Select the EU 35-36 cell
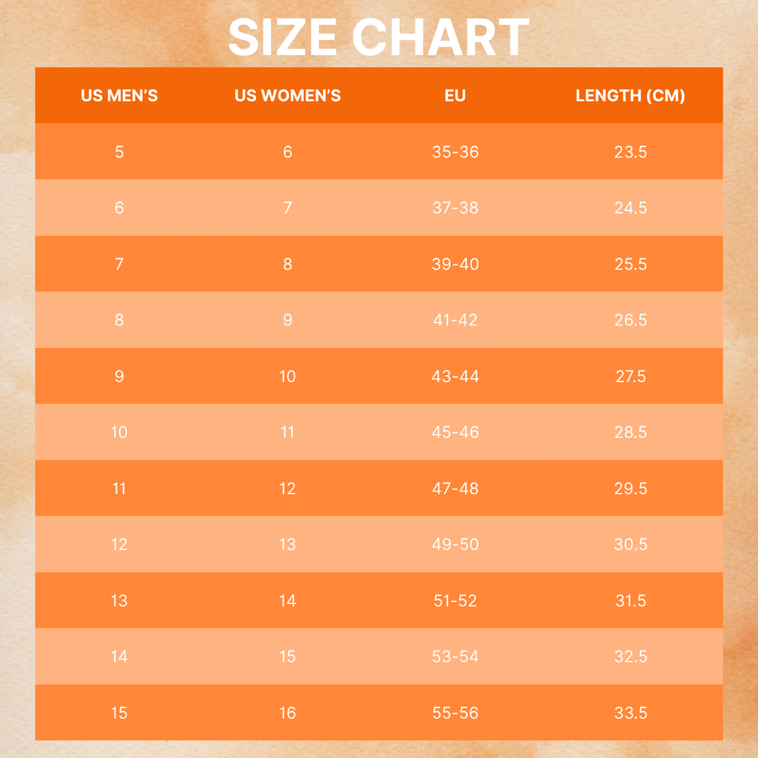This screenshot has width=758, height=758. click(x=455, y=152)
